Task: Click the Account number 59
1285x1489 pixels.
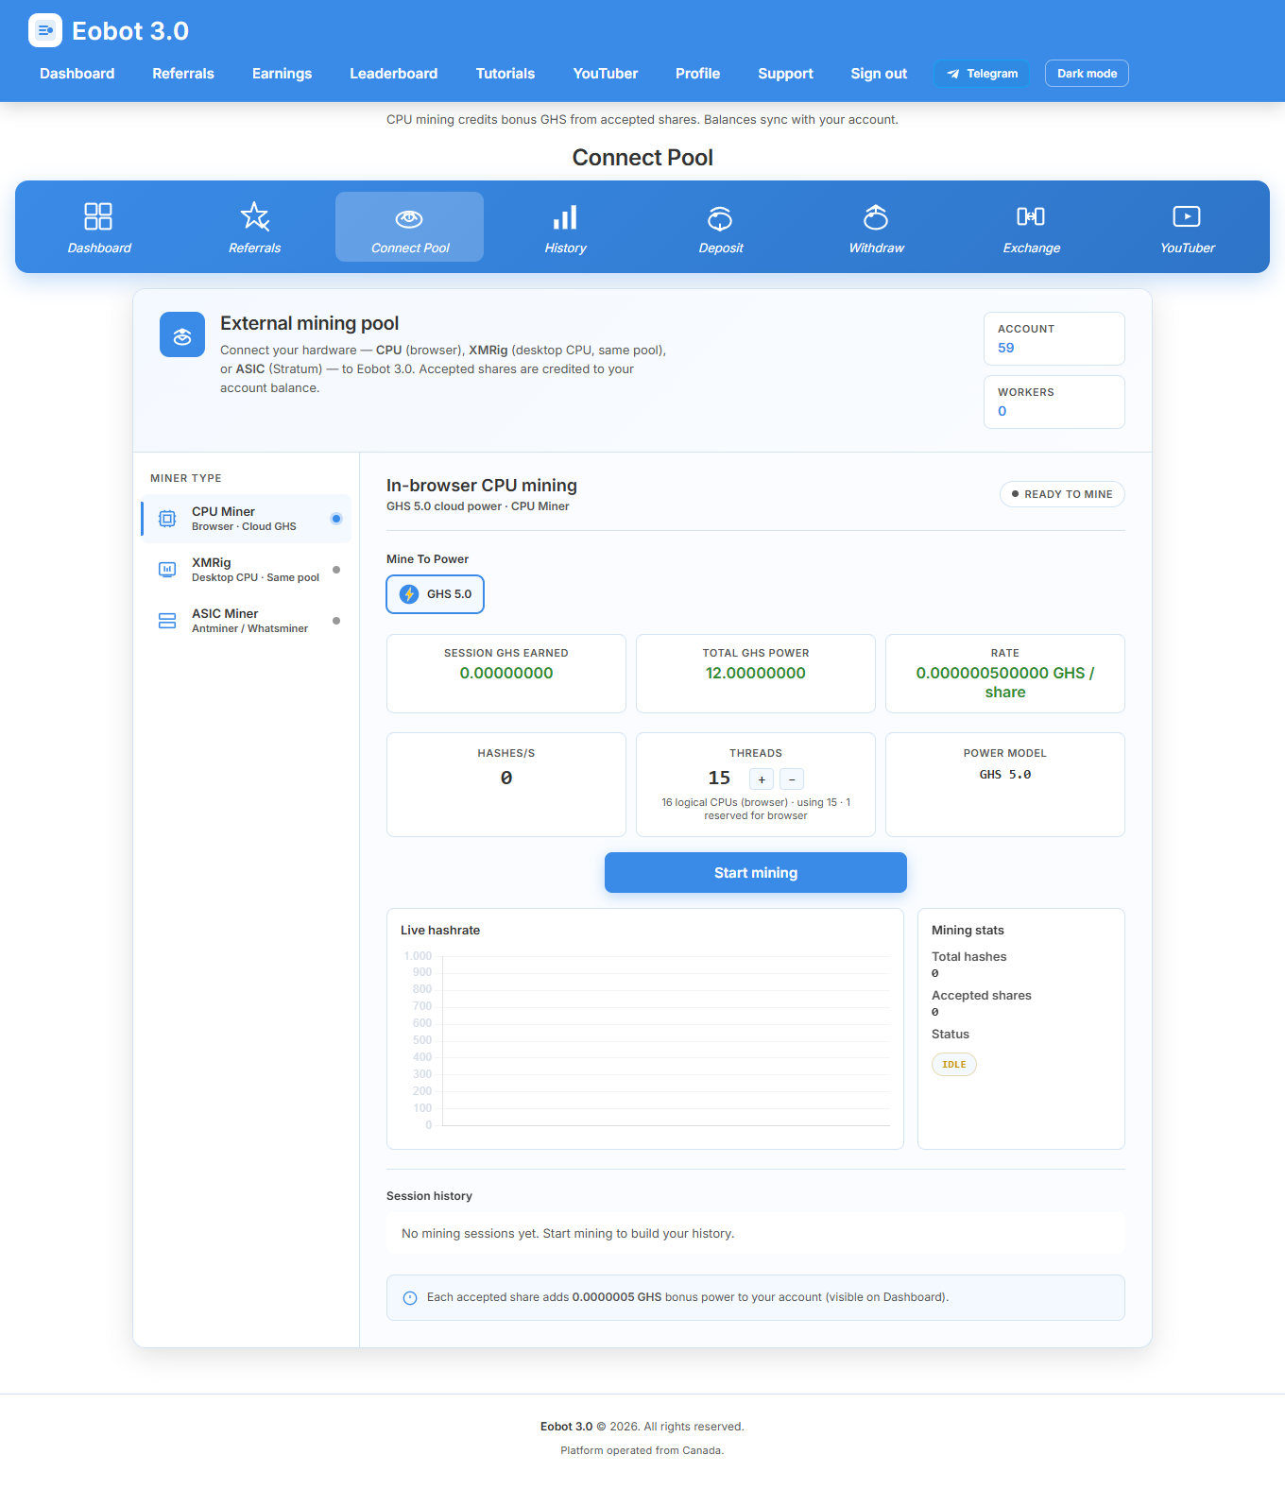Action: click(1006, 348)
